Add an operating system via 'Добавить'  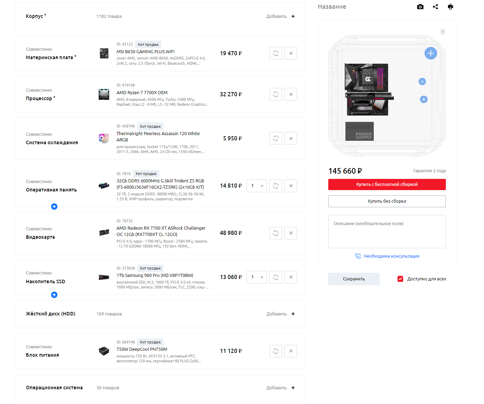click(x=281, y=388)
